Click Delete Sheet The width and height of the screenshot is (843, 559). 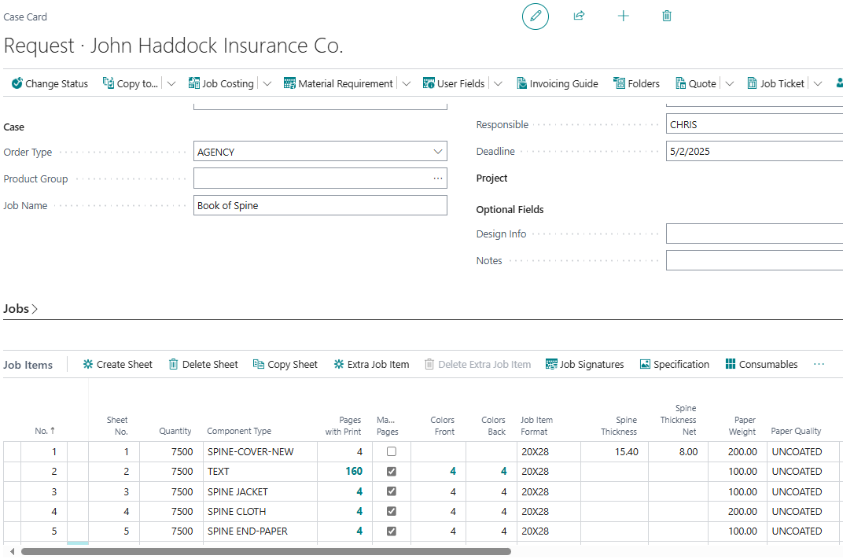coord(203,365)
